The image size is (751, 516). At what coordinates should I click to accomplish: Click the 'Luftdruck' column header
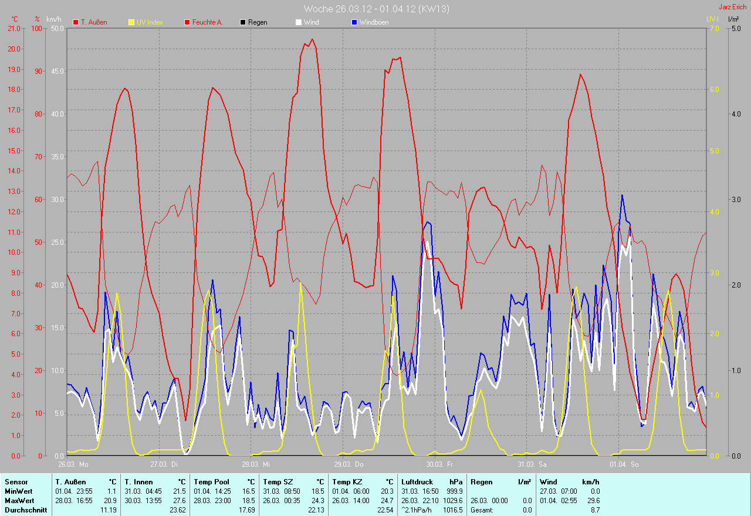pyautogui.click(x=417, y=481)
